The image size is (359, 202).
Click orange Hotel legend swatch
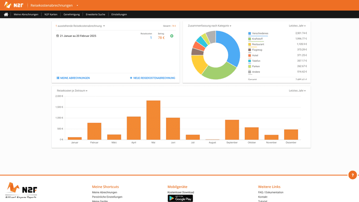250,55
